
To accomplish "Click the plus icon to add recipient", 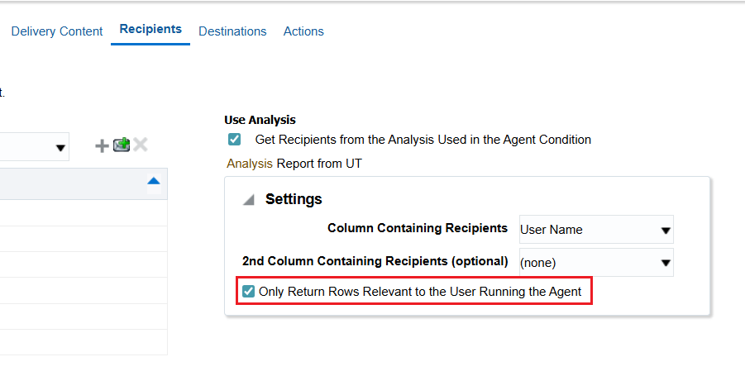I will tap(102, 145).
